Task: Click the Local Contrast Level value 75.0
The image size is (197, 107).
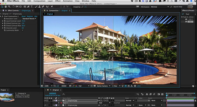Action: coord(23,21)
